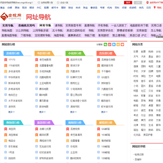
Task: Open the 163邮箱 link
Action: click(105, 135)
